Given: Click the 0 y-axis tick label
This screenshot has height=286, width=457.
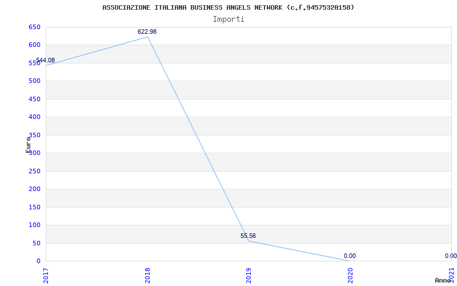Looking at the screenshot, I should (x=38, y=261).
